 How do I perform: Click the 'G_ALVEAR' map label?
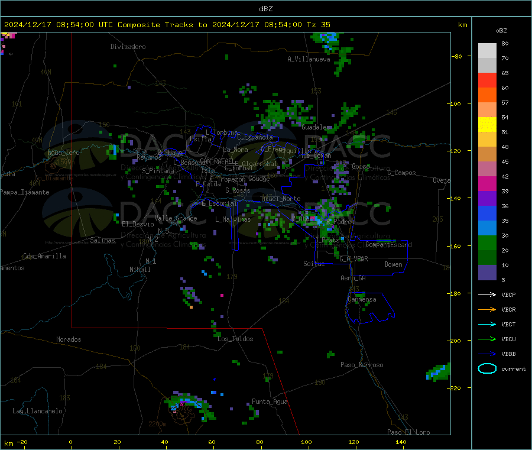tap(353, 259)
